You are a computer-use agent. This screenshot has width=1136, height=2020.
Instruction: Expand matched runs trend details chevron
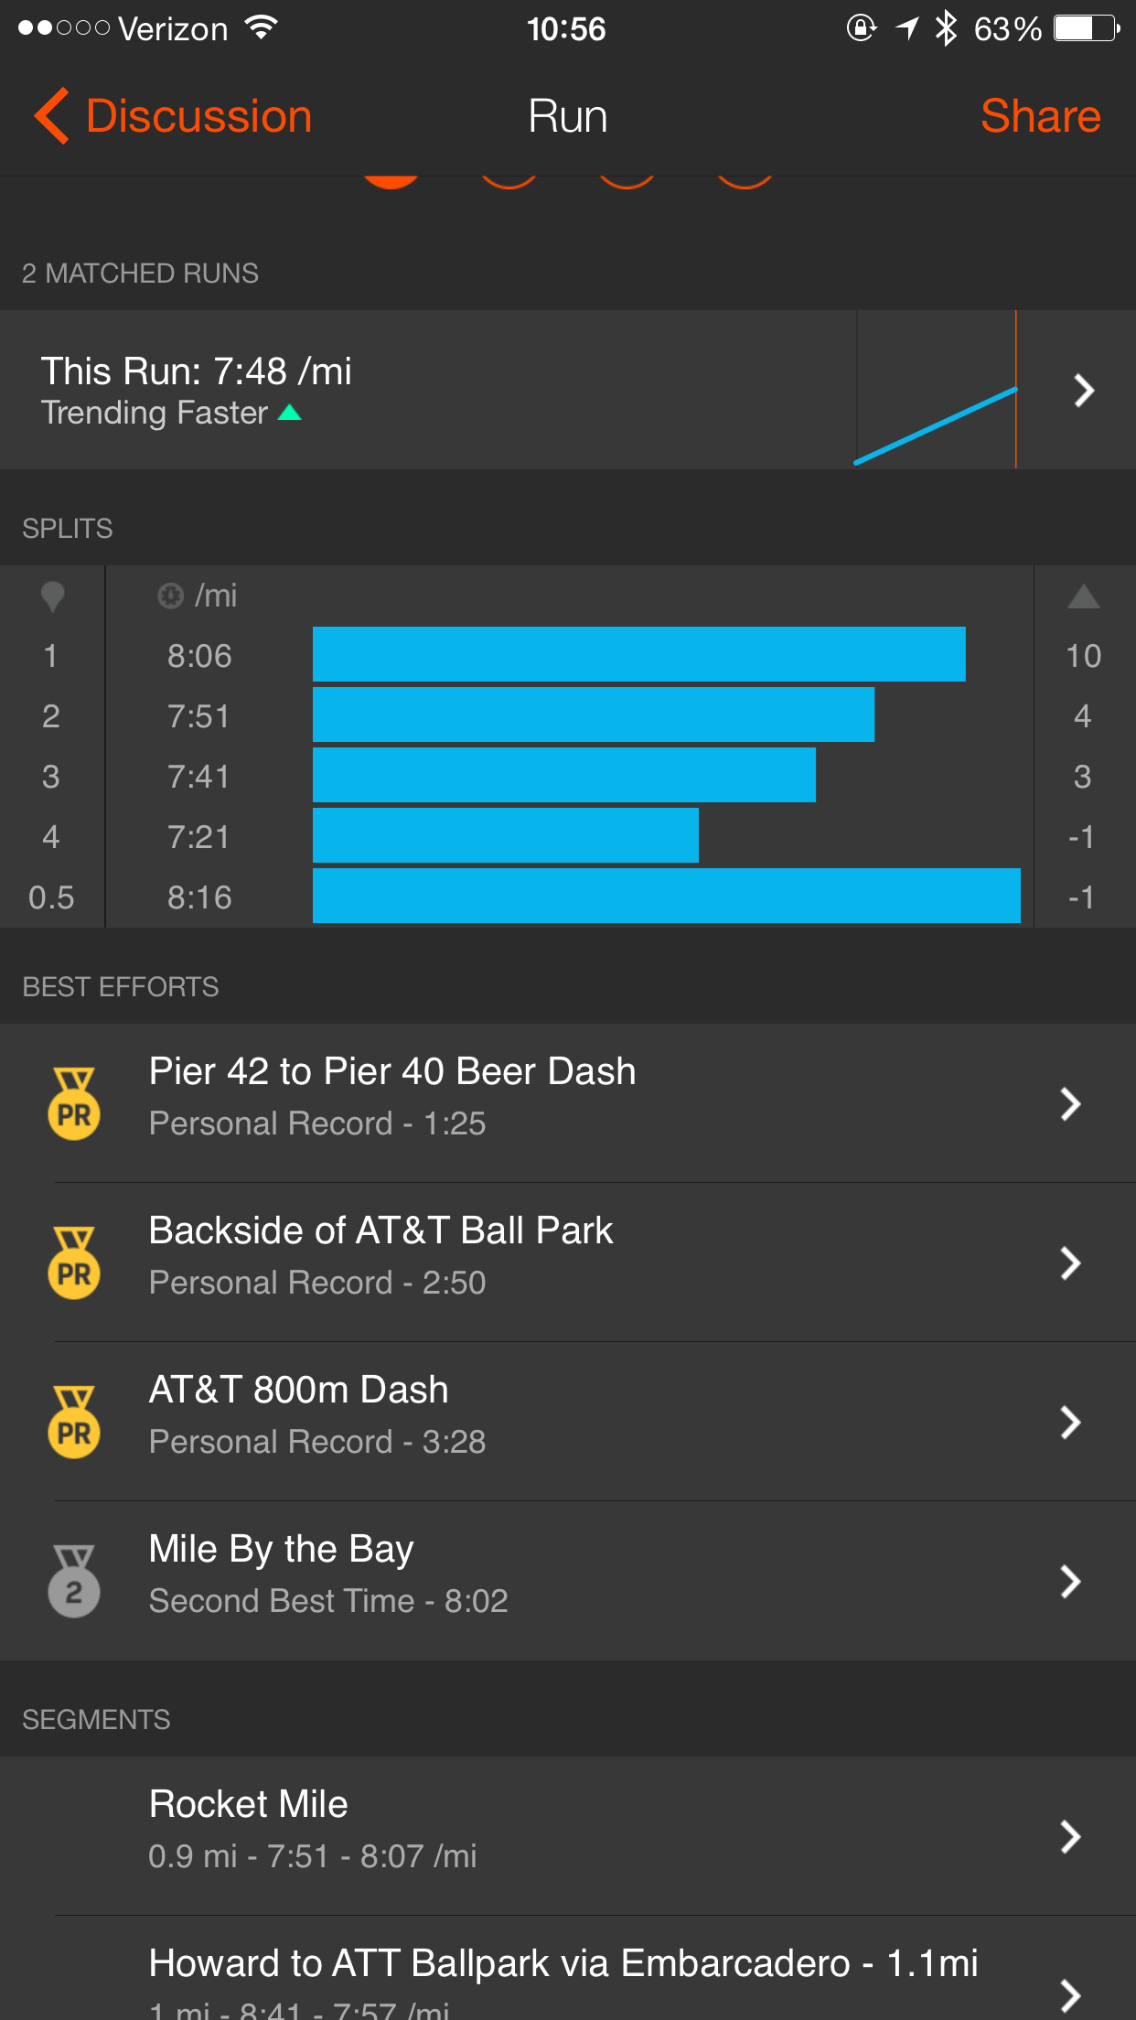coord(1084,391)
